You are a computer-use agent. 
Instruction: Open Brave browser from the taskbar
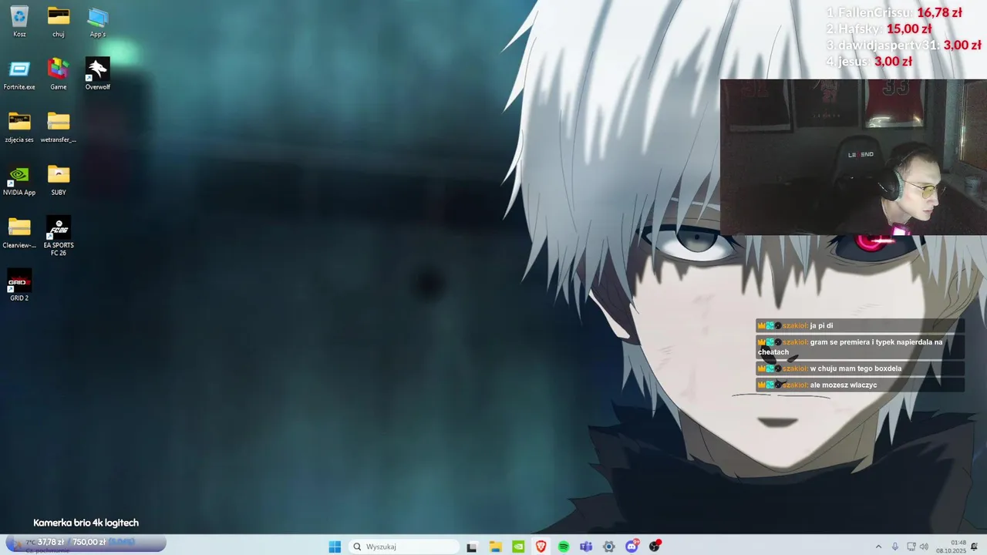541,547
